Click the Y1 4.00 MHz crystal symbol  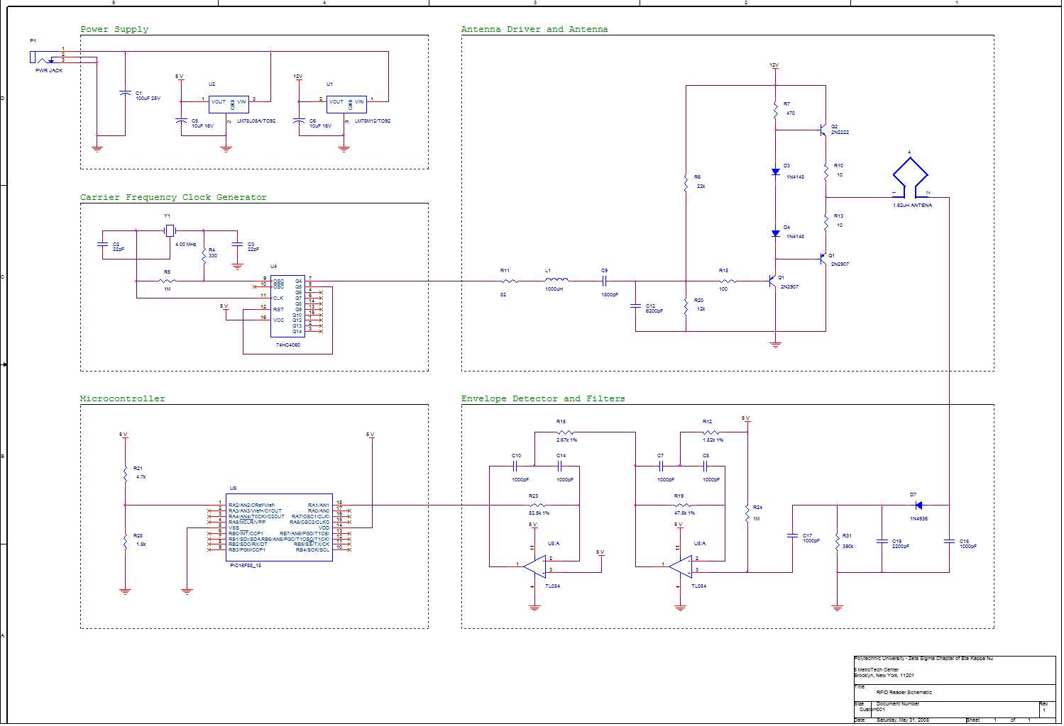tap(170, 230)
